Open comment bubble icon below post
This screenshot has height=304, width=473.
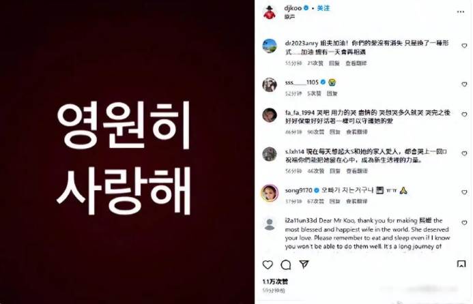click(x=286, y=265)
